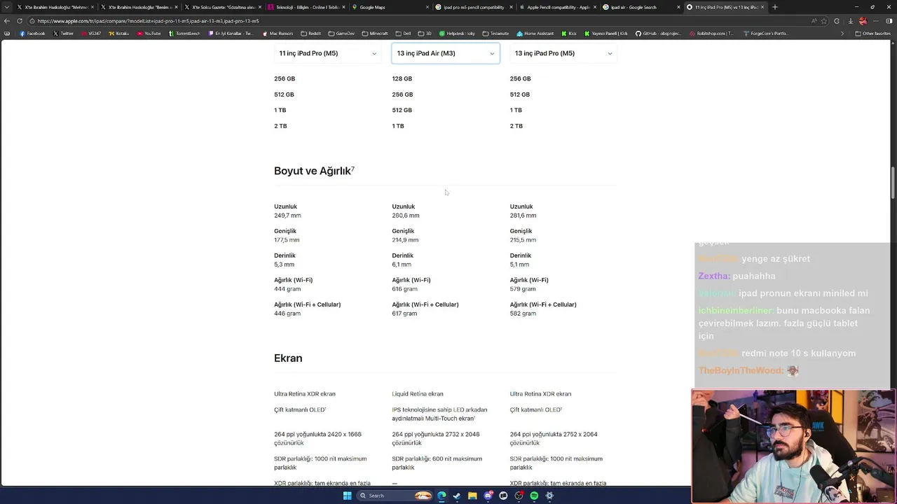The height and width of the screenshot is (504, 897).
Task: Show more bookmarks overflow chevron
Action: 842,33
